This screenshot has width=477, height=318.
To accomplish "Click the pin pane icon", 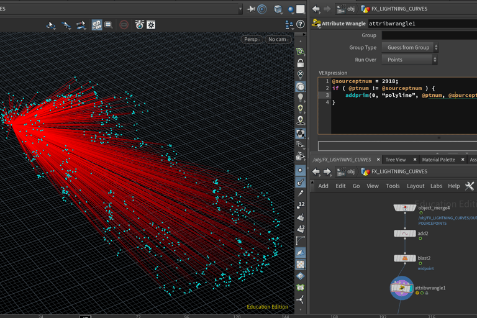I will pyautogui.click(x=251, y=9).
